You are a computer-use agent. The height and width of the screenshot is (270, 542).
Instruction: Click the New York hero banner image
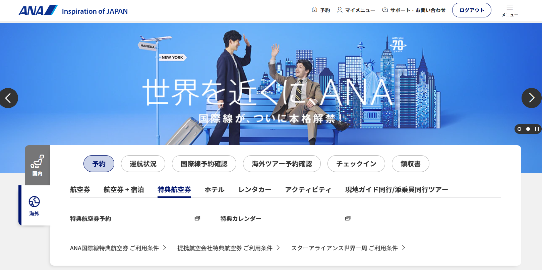[x=271, y=84]
